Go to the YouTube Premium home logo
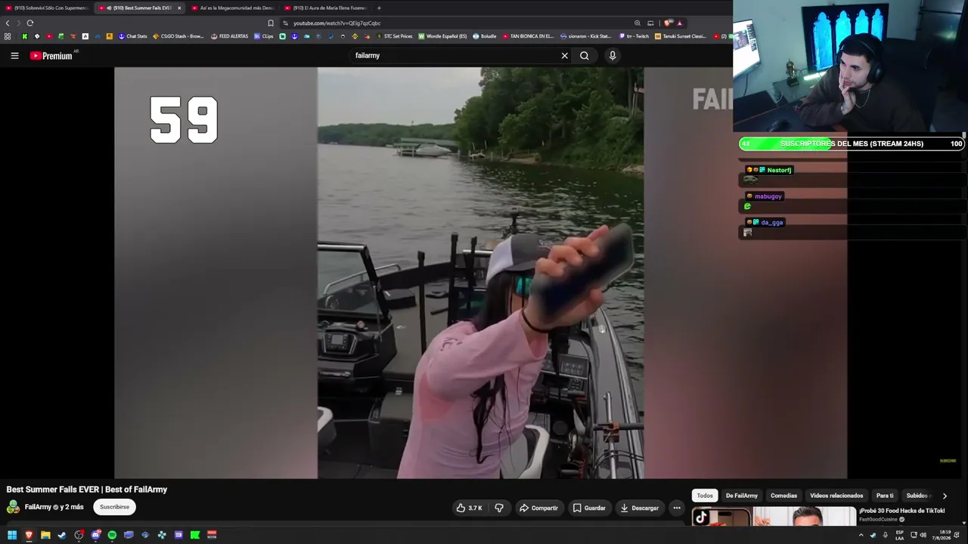Screen dimensions: 968x544 51,56
